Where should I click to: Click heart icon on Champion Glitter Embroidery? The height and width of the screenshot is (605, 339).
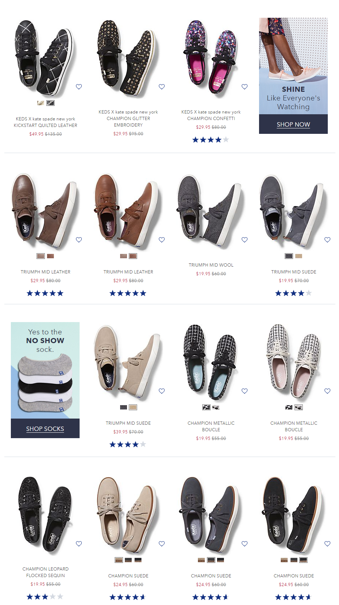(x=162, y=87)
